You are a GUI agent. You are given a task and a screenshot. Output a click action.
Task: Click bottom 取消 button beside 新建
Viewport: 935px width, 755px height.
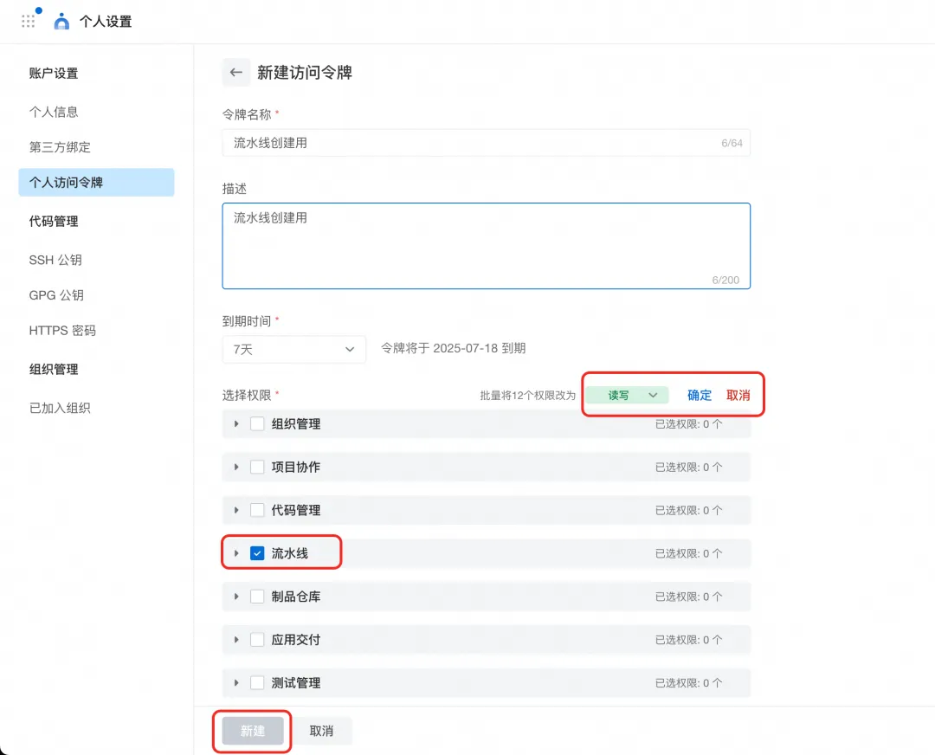coord(321,731)
